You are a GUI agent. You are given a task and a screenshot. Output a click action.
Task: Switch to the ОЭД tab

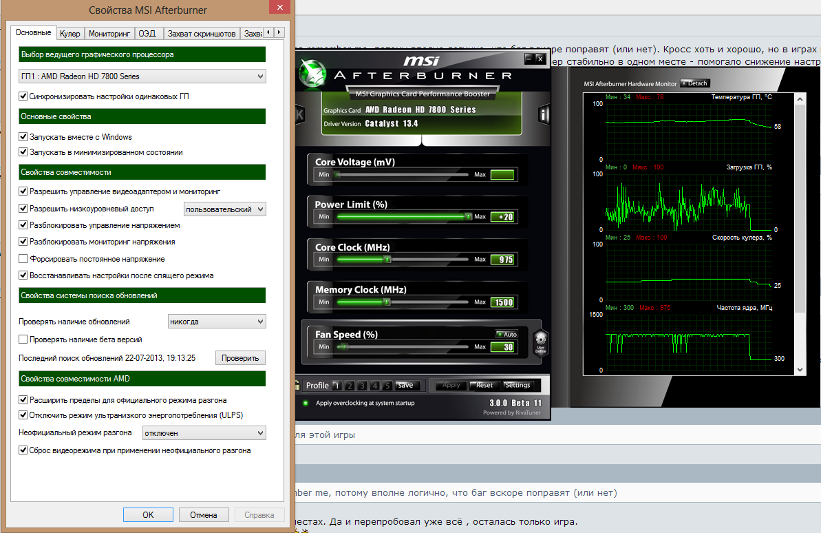147,34
